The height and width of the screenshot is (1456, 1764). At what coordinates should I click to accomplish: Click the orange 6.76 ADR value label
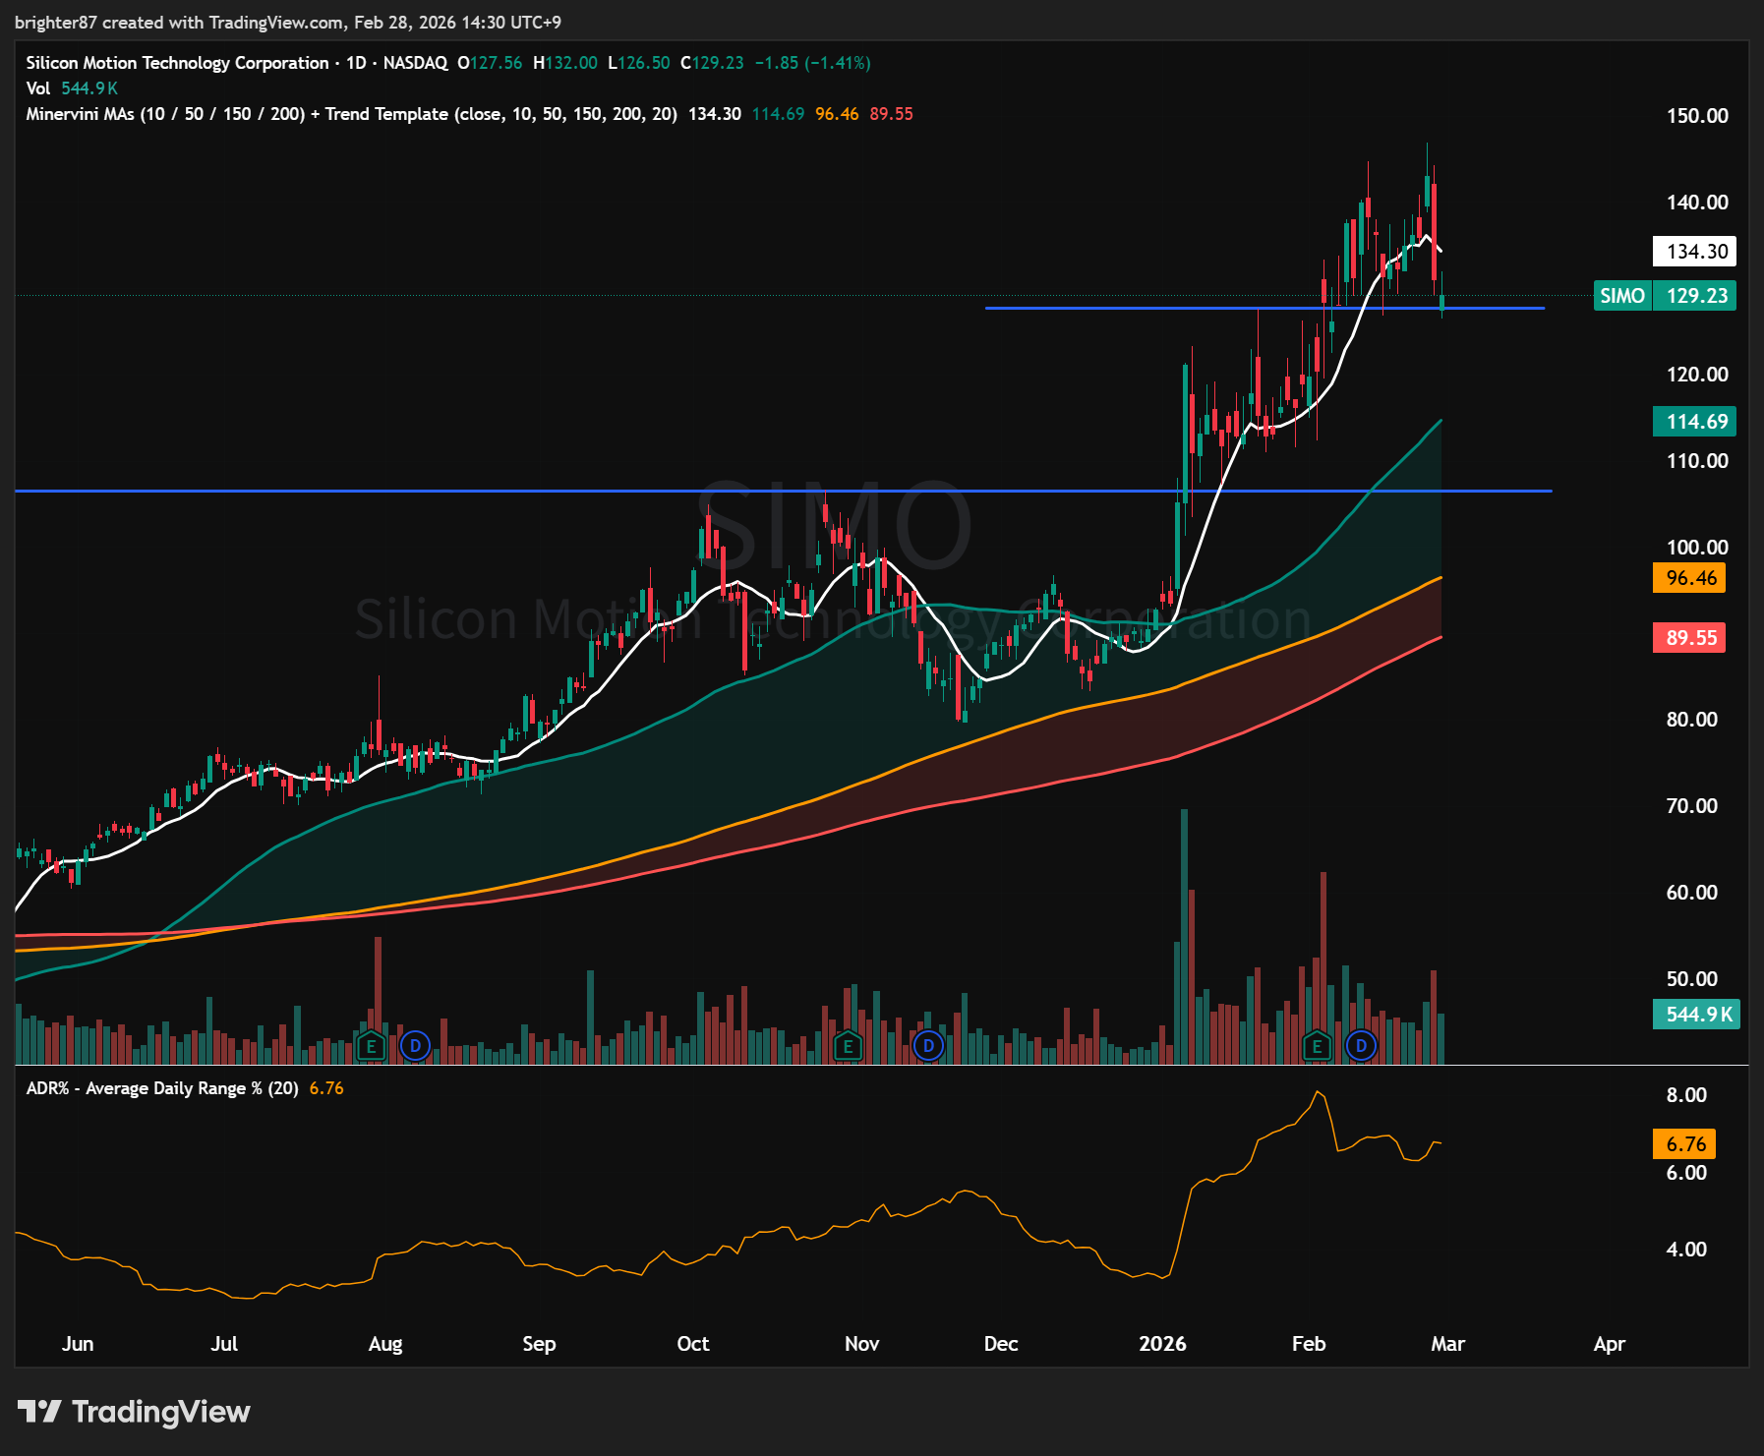coord(1685,1144)
